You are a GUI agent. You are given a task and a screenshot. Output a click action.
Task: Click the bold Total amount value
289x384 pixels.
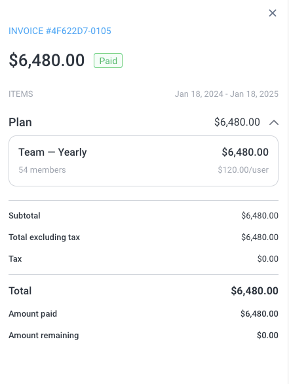point(254,290)
